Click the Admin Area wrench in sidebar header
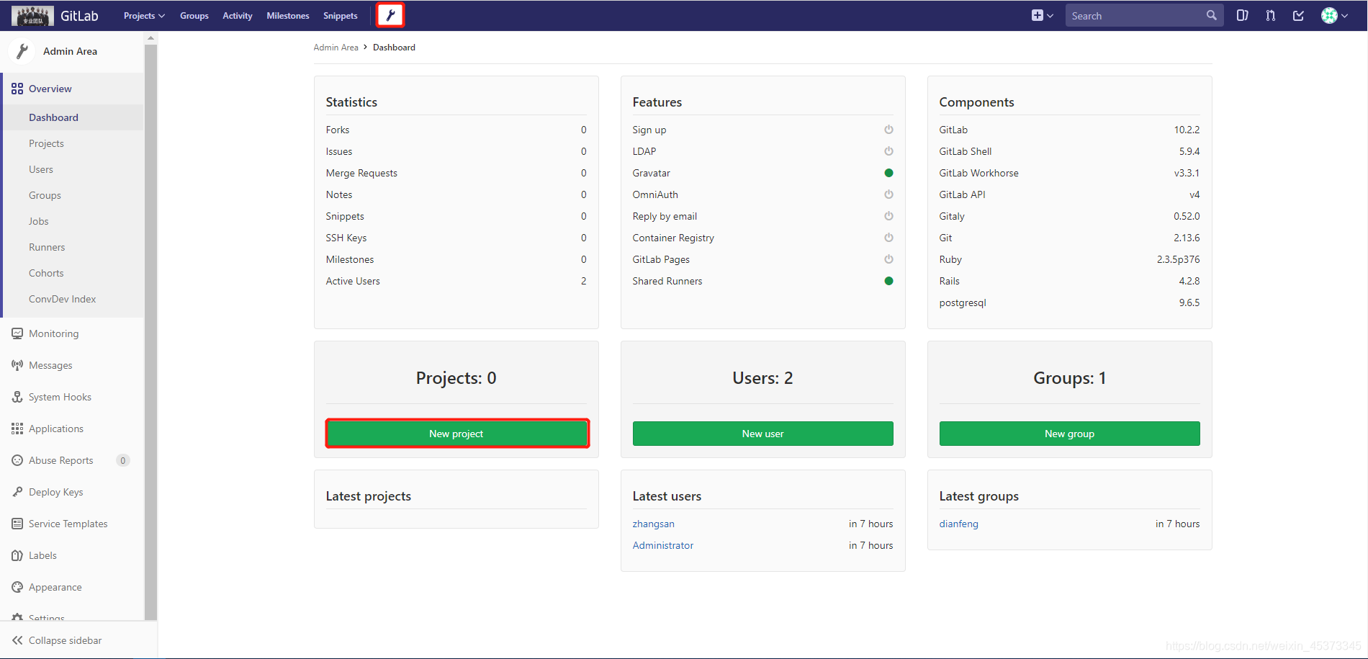Viewport: 1368px width, 659px height. tap(22, 51)
